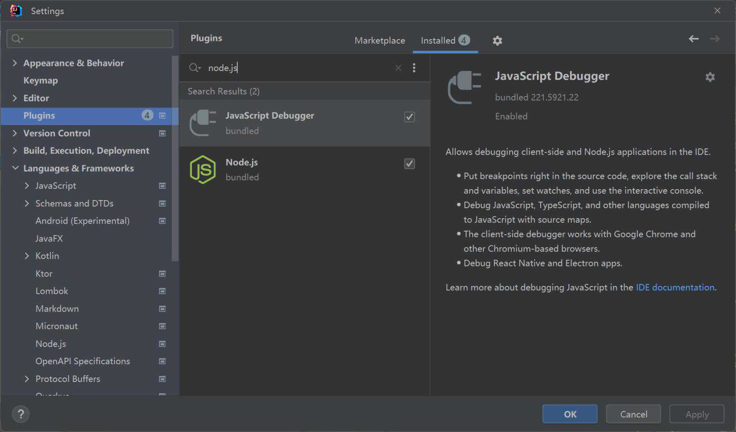Select the Installed plugins tab
This screenshot has width=736, height=432.
(x=438, y=40)
